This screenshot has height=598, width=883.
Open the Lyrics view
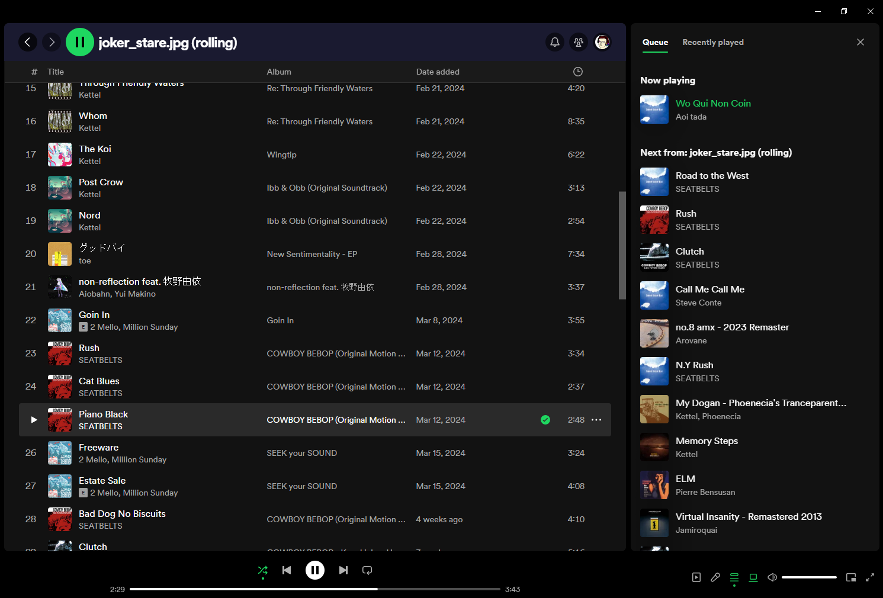(715, 577)
